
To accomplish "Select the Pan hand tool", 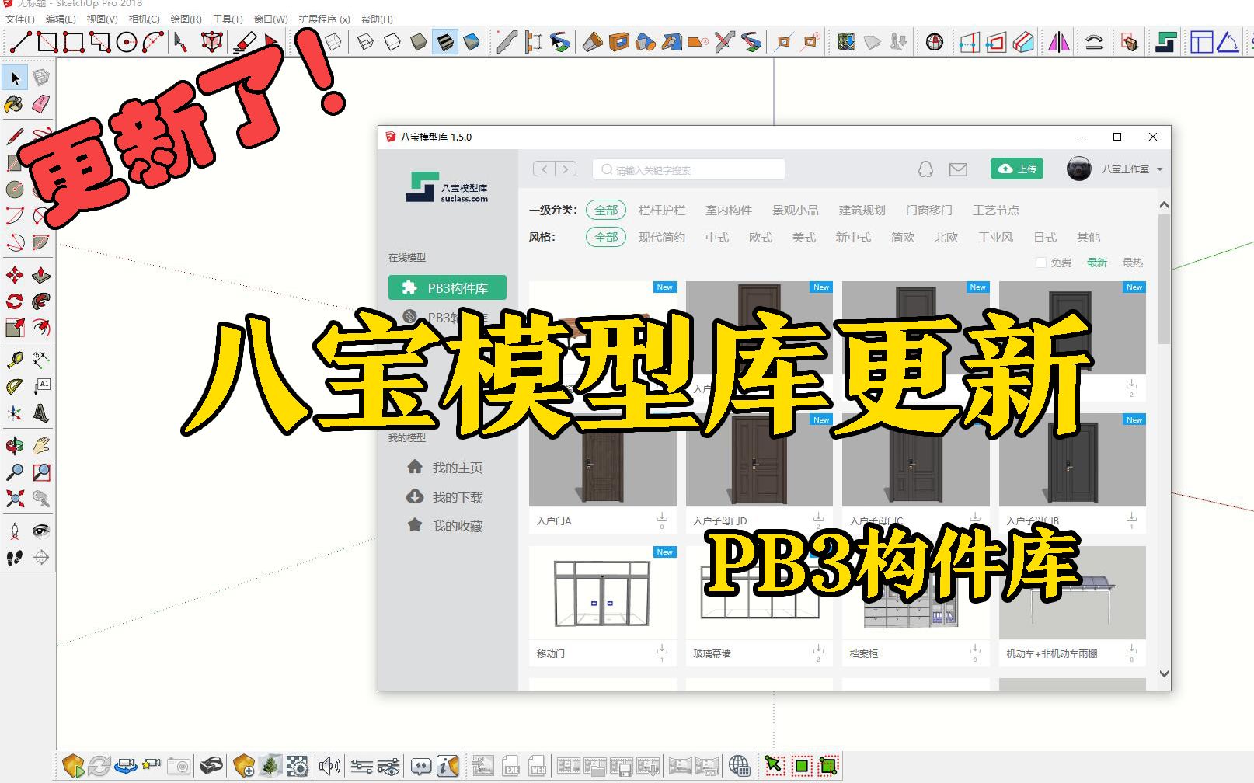I will point(41,446).
